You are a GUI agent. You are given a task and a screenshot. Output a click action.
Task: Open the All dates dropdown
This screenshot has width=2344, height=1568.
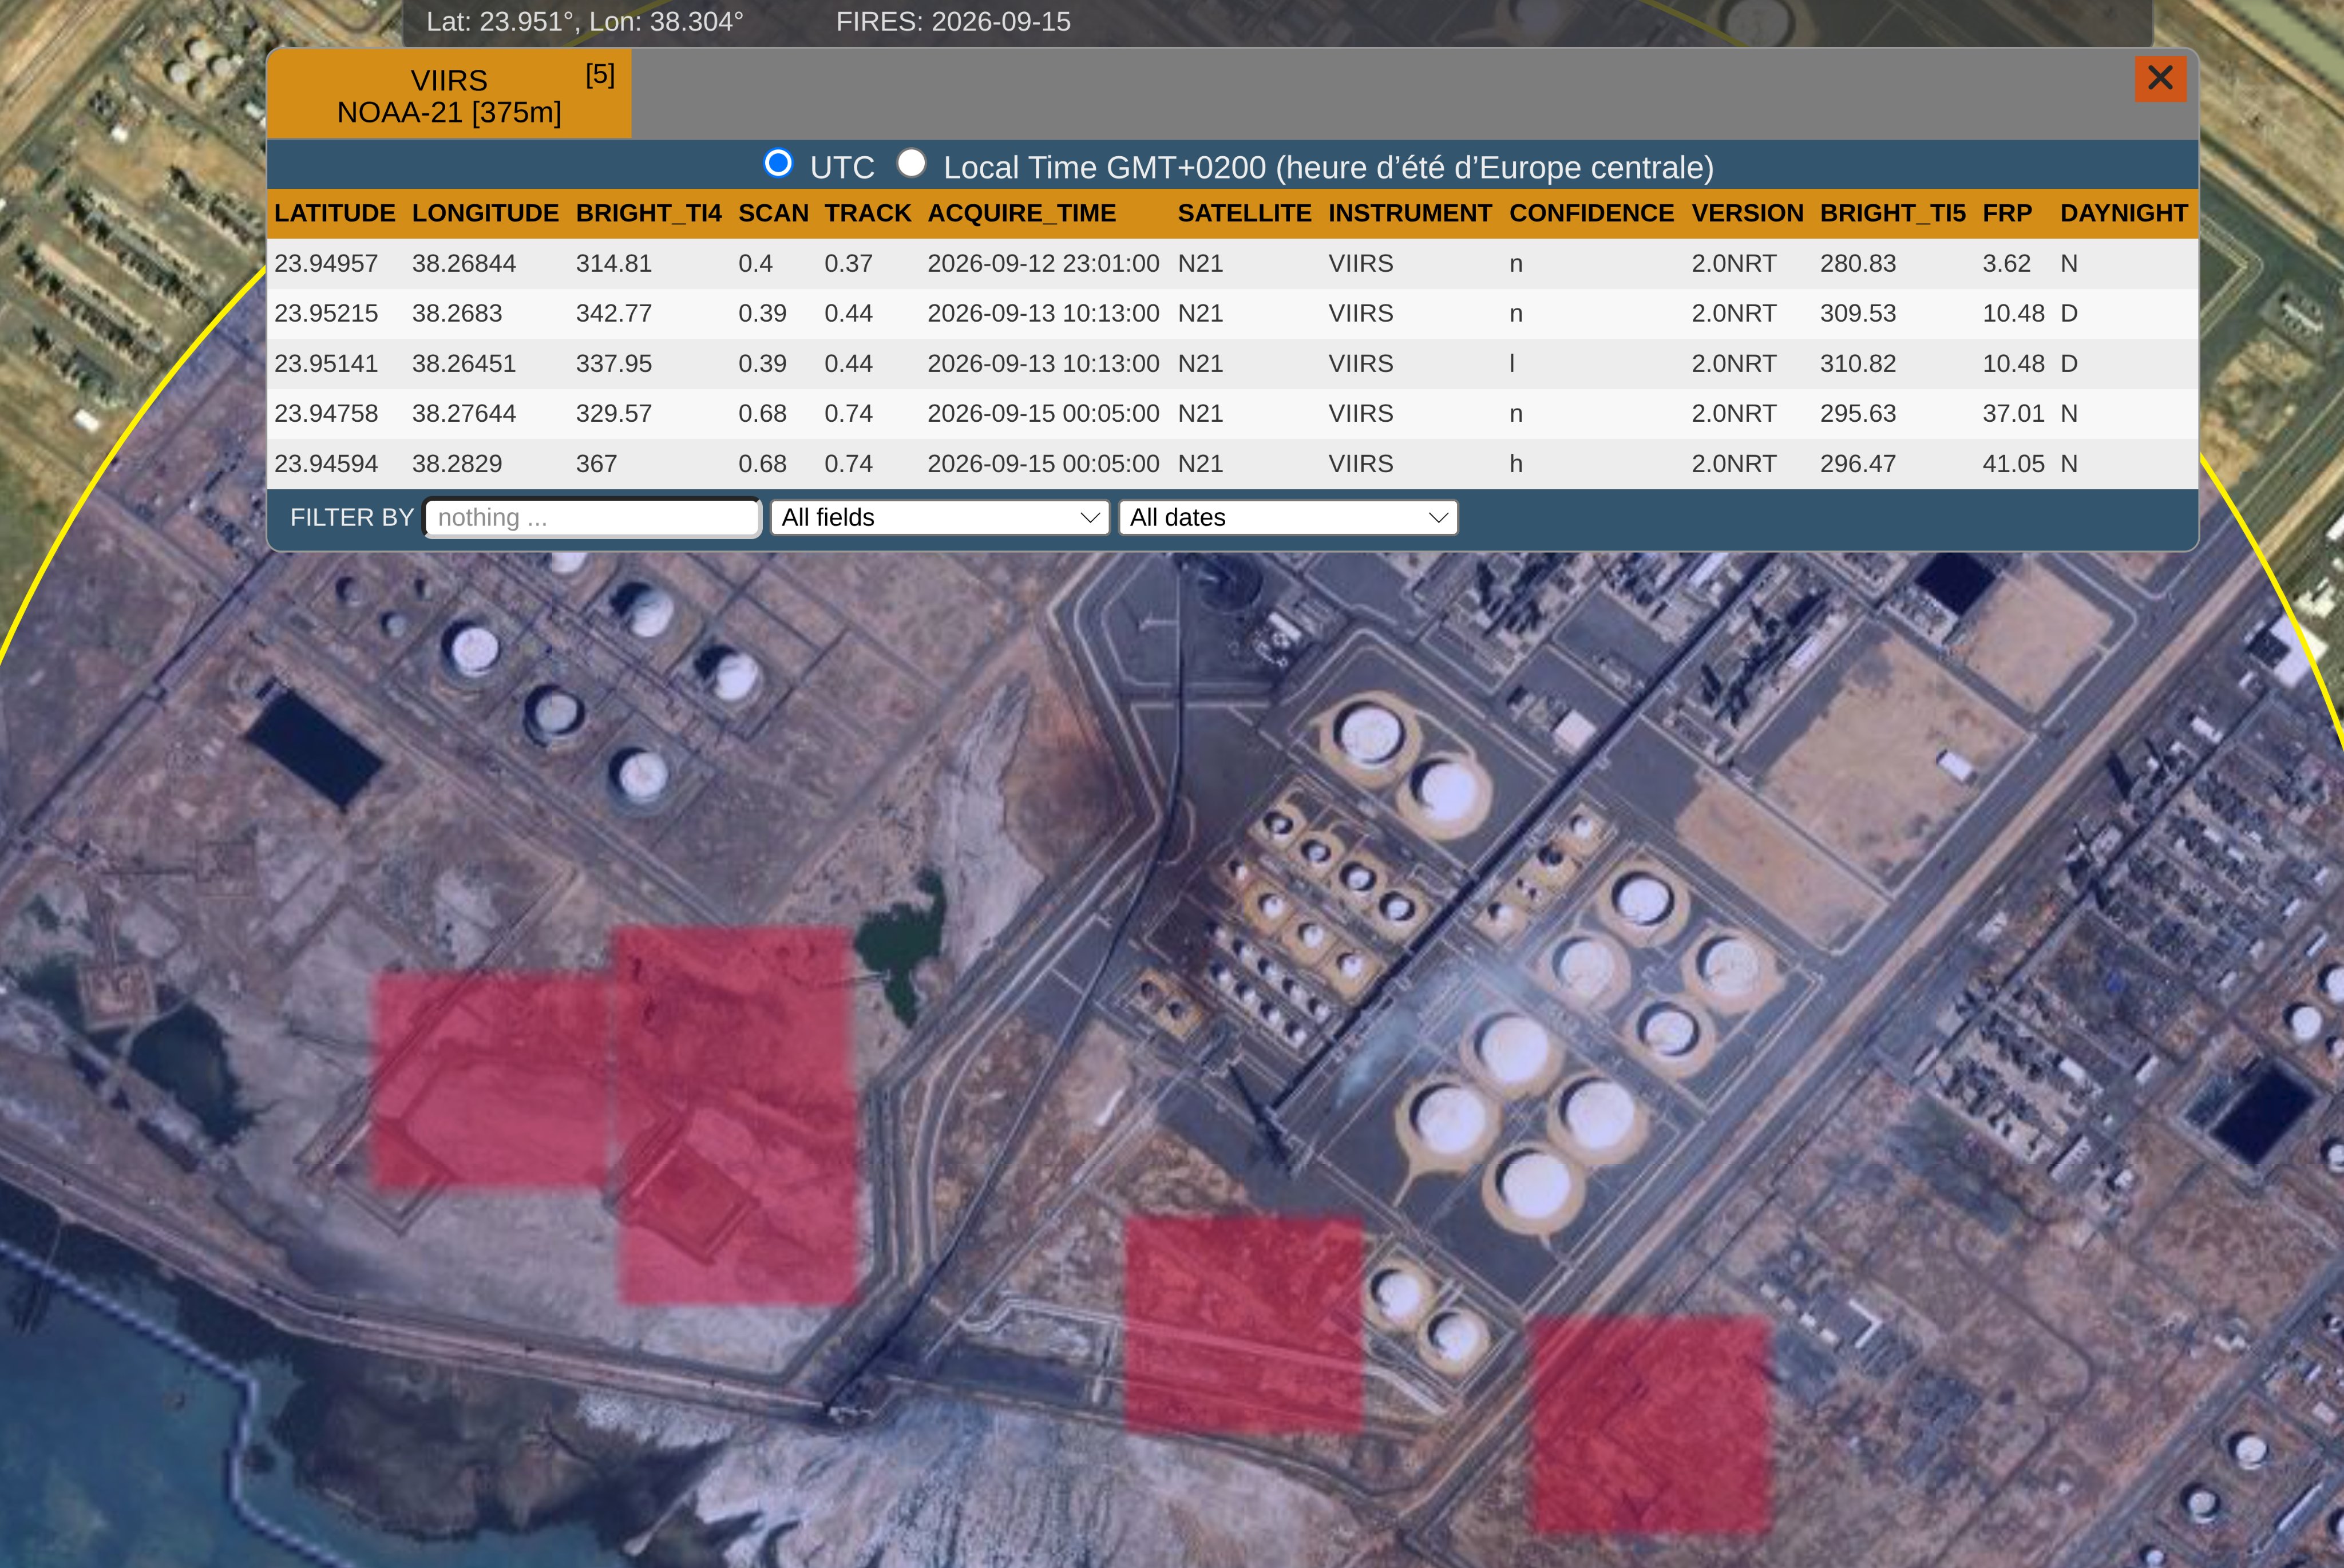click(1288, 517)
